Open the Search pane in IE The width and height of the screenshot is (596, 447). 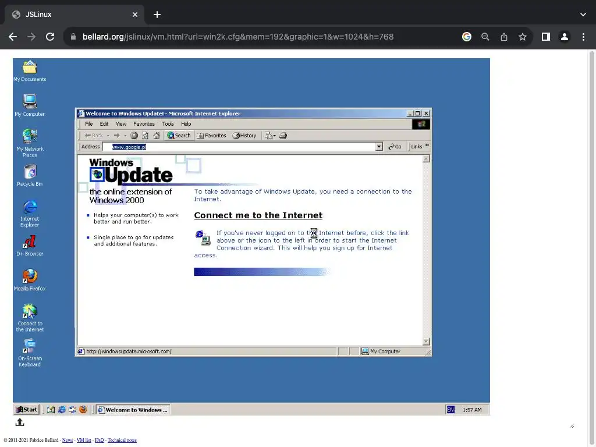tap(179, 135)
